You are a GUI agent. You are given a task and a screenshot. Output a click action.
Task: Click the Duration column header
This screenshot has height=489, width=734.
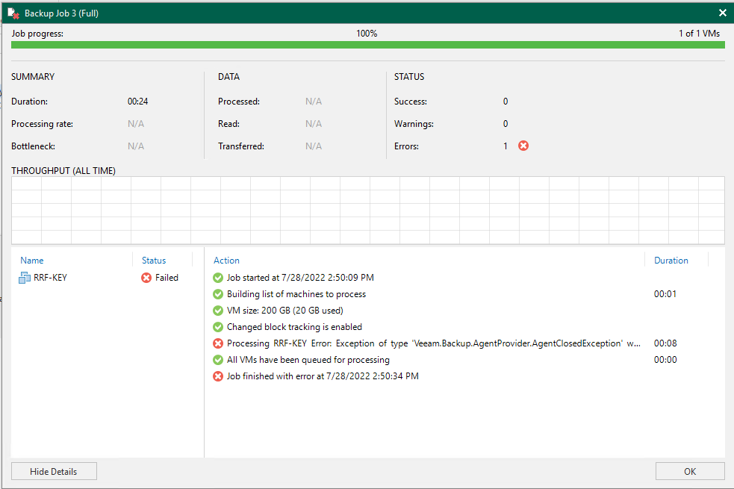(671, 261)
